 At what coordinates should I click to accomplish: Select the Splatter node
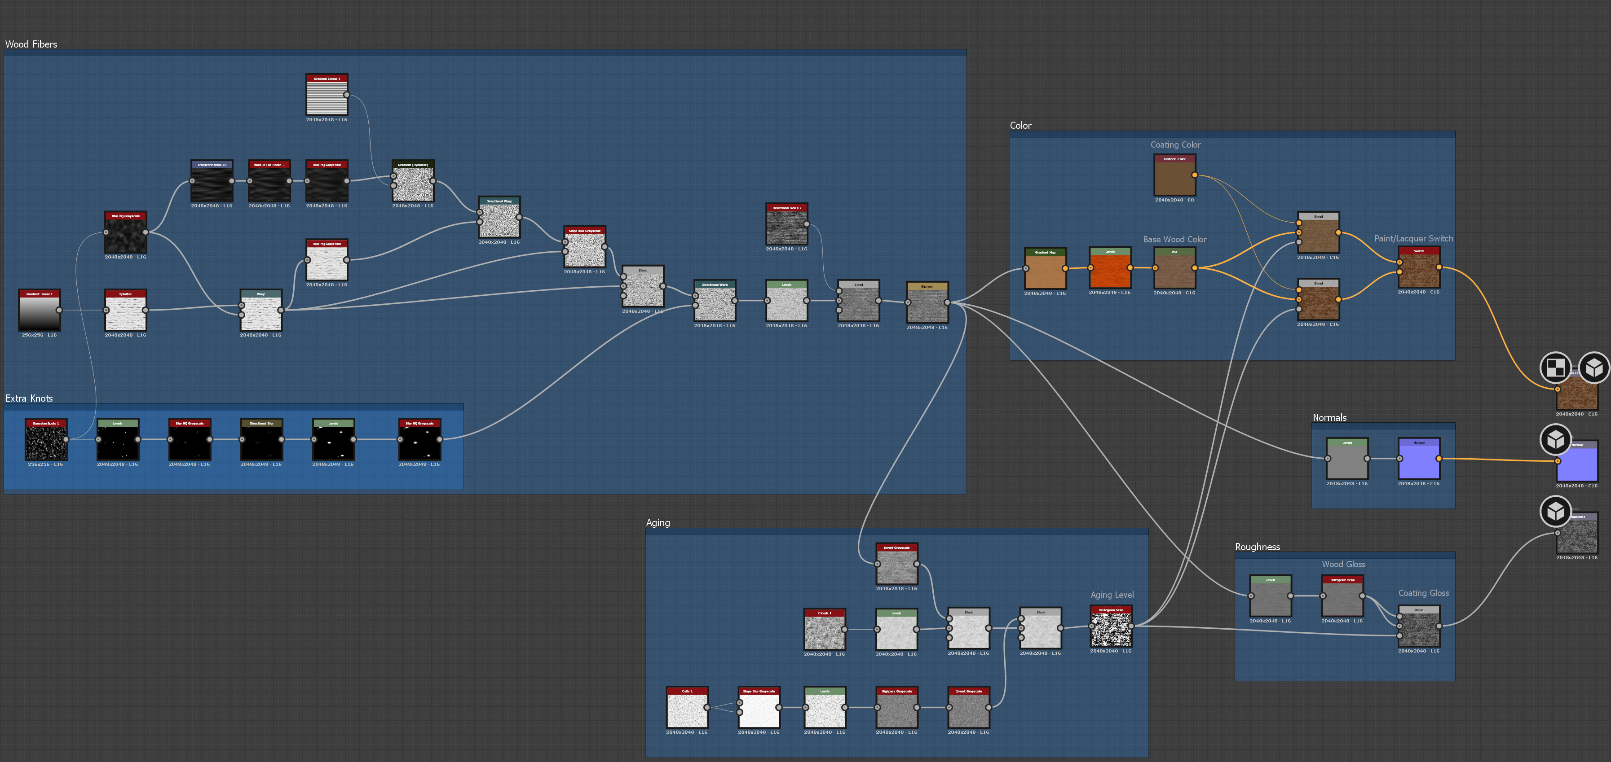point(125,310)
